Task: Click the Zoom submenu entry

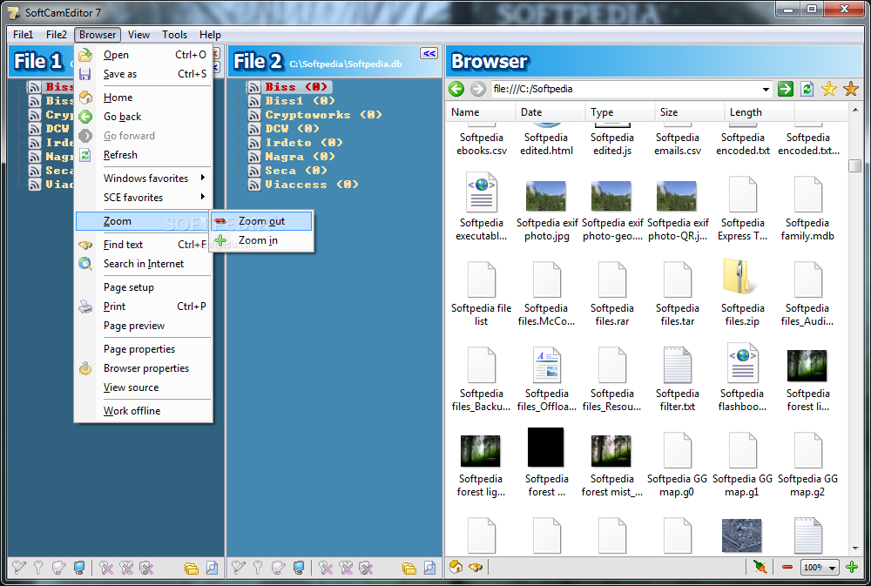Action: coord(144,221)
